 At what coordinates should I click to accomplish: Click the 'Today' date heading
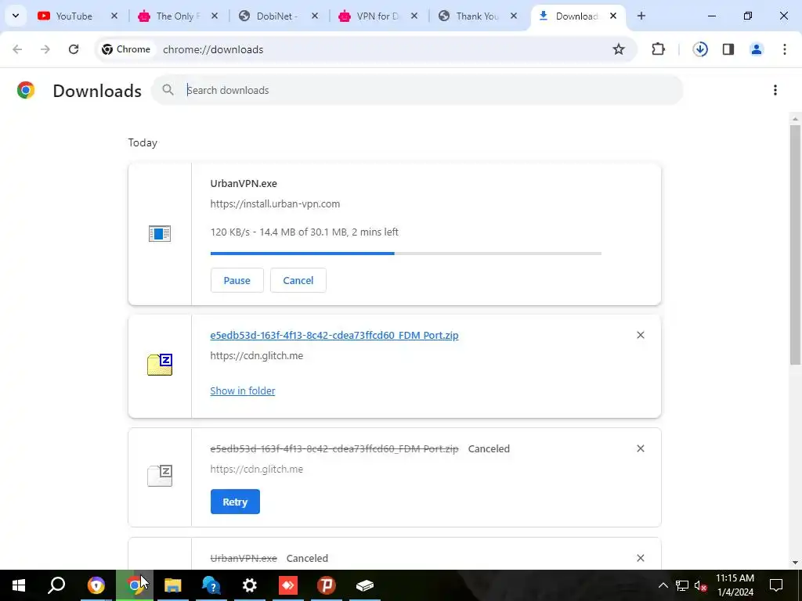tap(143, 142)
